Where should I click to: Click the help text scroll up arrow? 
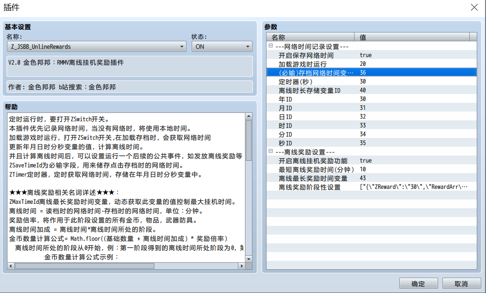[x=248, y=116]
